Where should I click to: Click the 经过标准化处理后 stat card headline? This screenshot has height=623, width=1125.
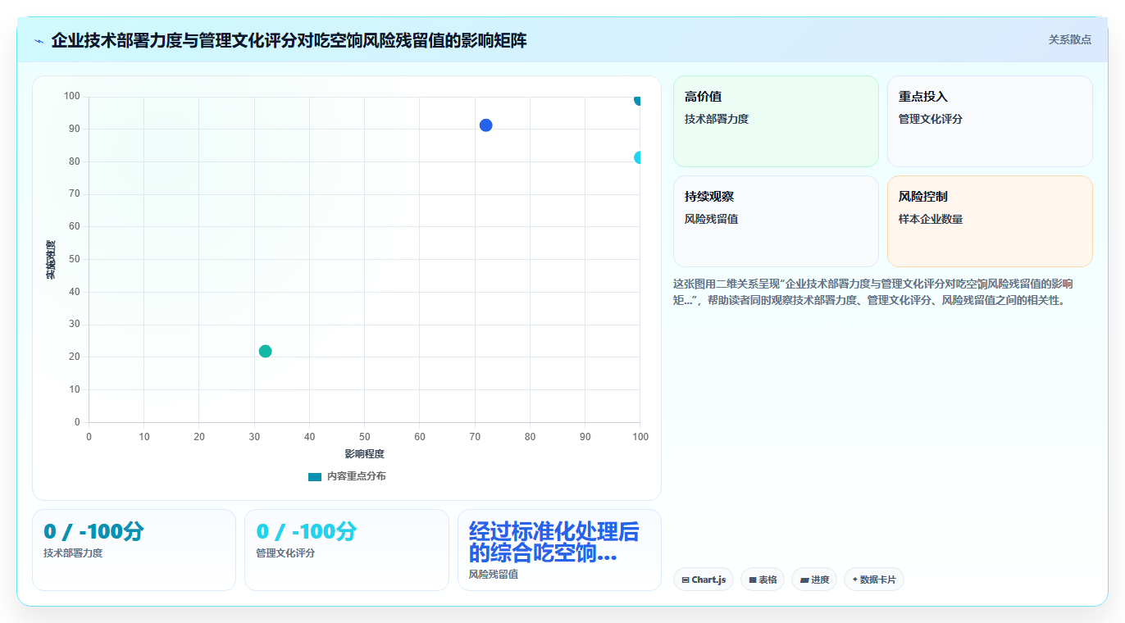tap(553, 542)
